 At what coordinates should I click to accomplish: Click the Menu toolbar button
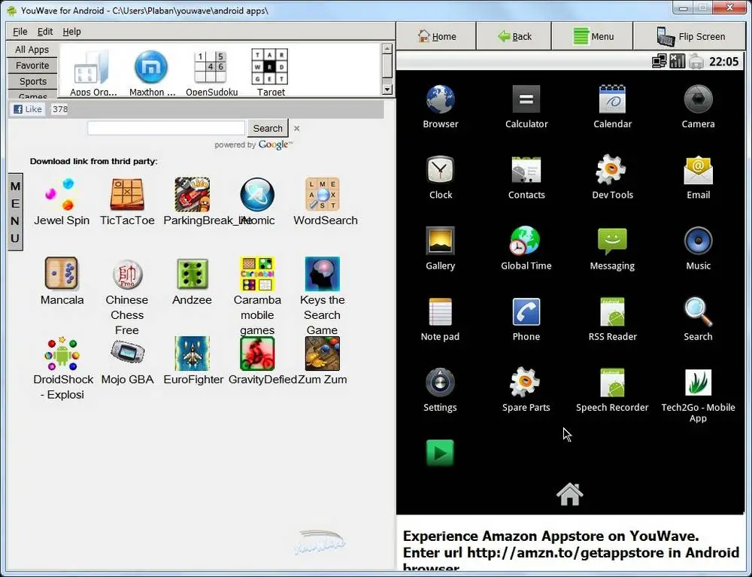pyautogui.click(x=593, y=36)
